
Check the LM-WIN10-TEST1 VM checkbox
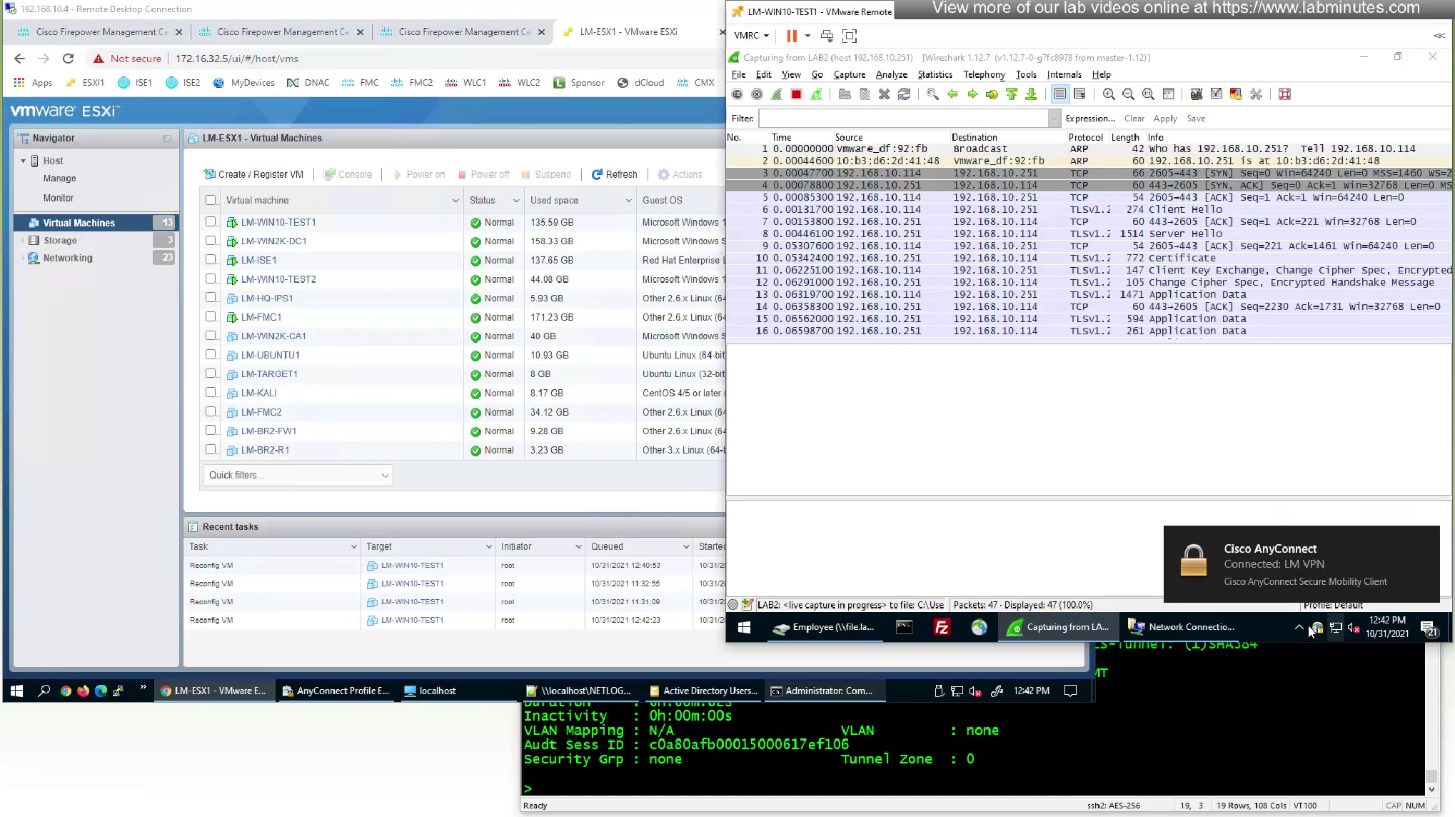[x=211, y=222]
